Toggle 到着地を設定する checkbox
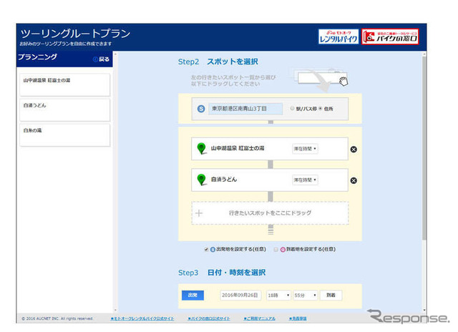The width and height of the screenshot is (458, 332). (x=276, y=250)
